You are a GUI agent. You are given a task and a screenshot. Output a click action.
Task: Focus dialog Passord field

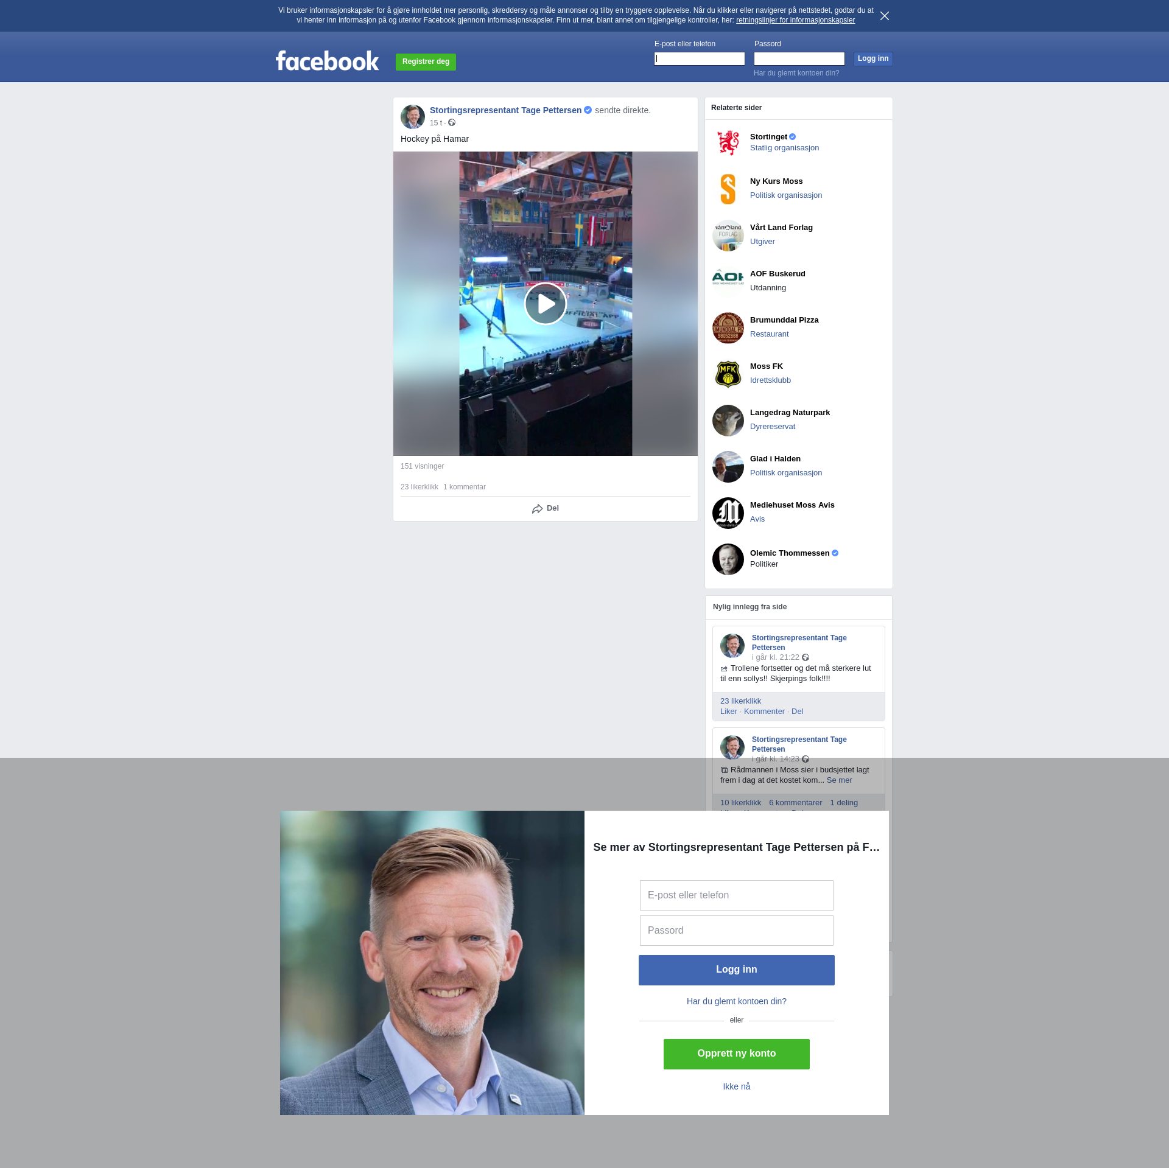coord(737,931)
